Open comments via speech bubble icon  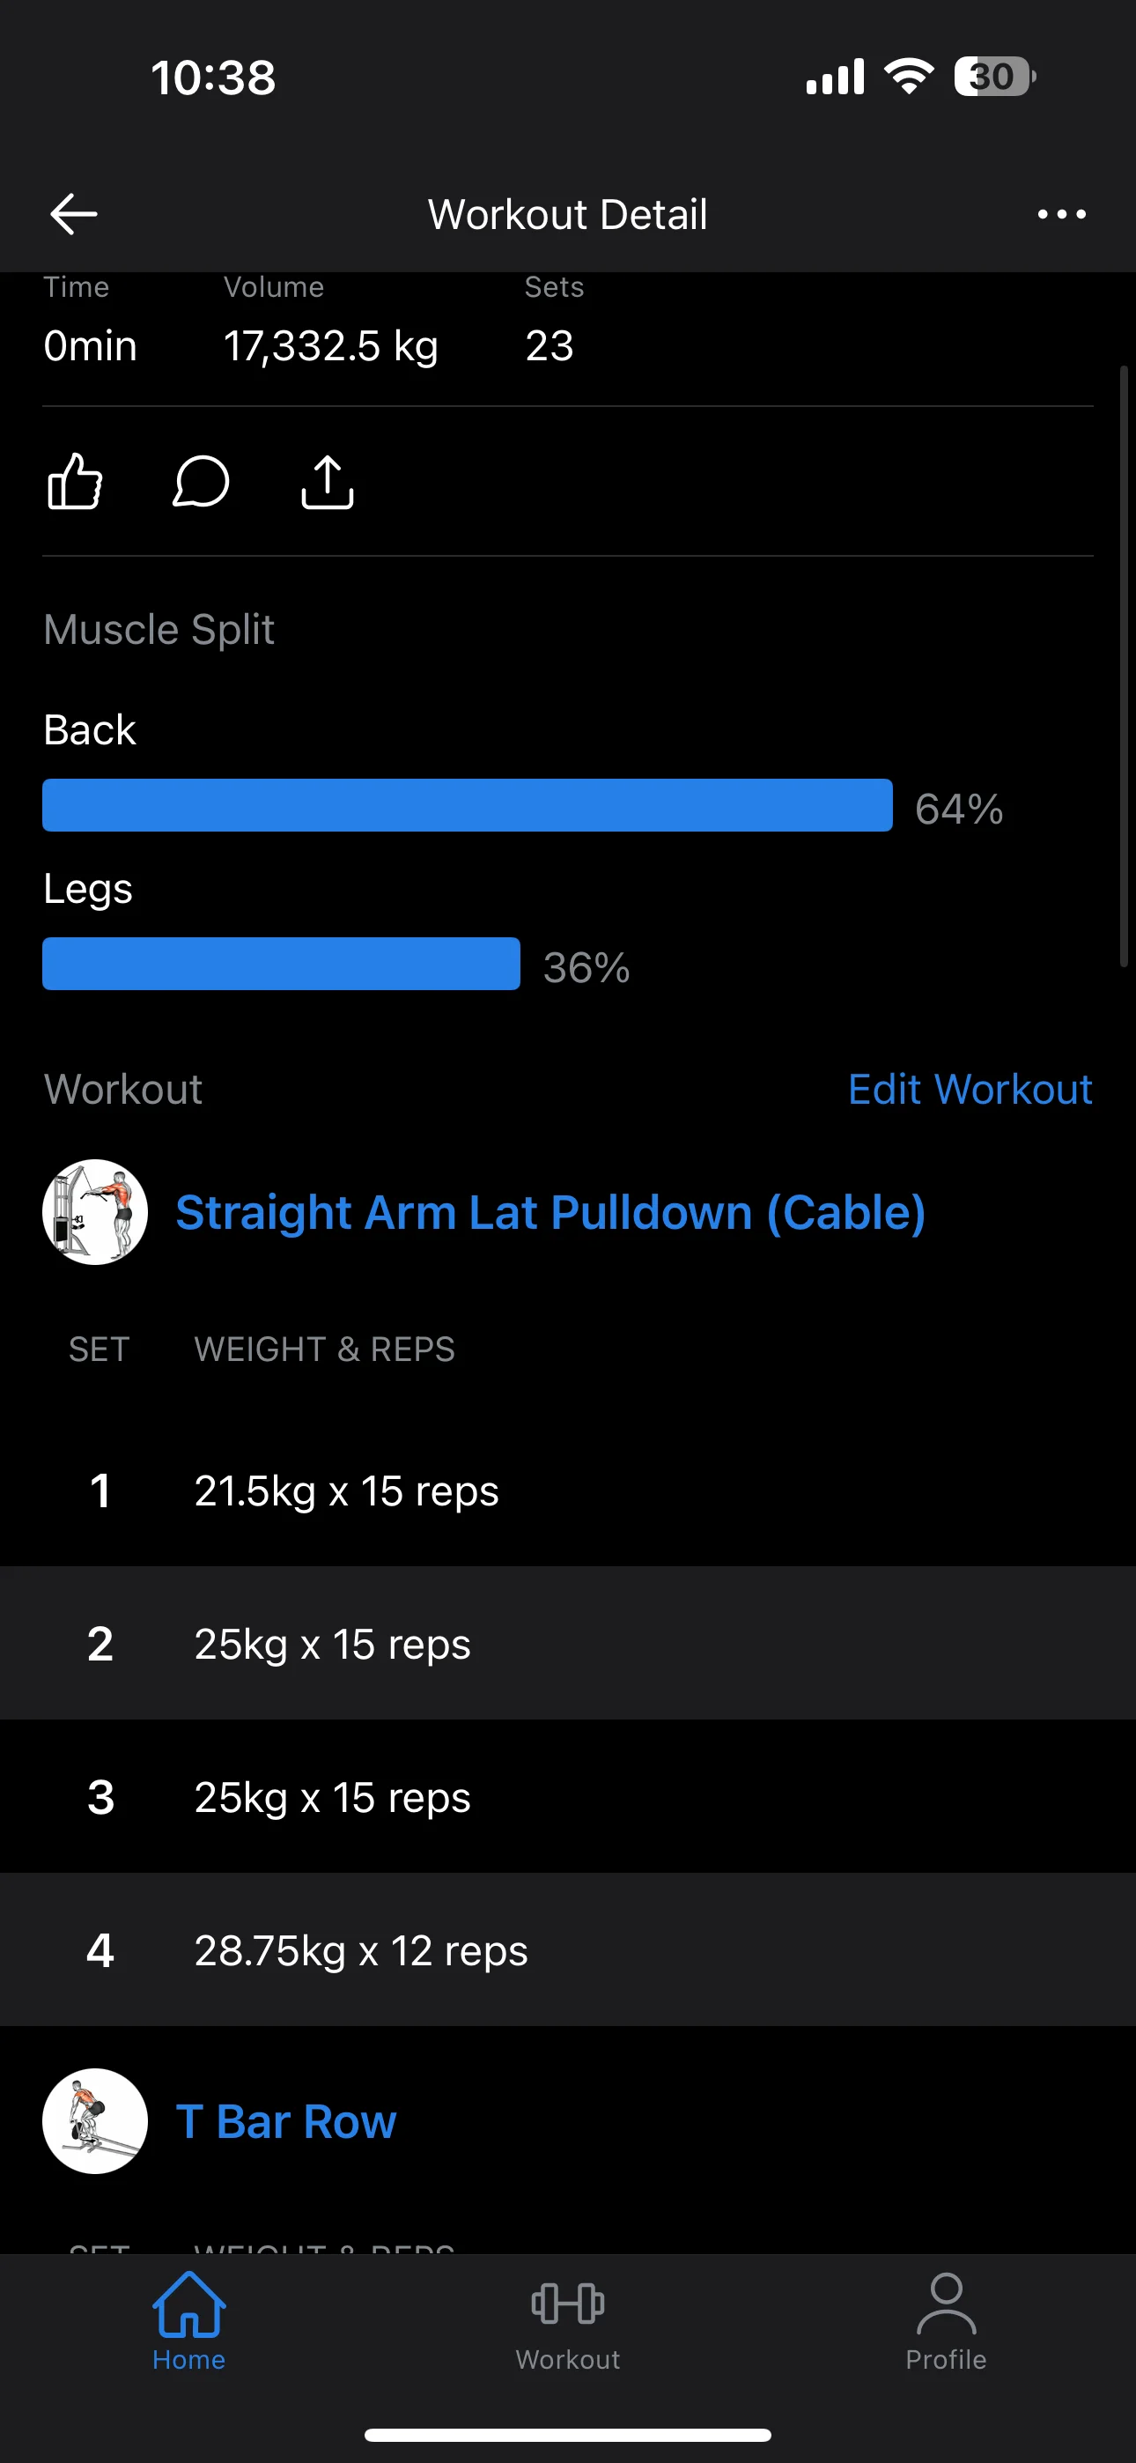[201, 481]
